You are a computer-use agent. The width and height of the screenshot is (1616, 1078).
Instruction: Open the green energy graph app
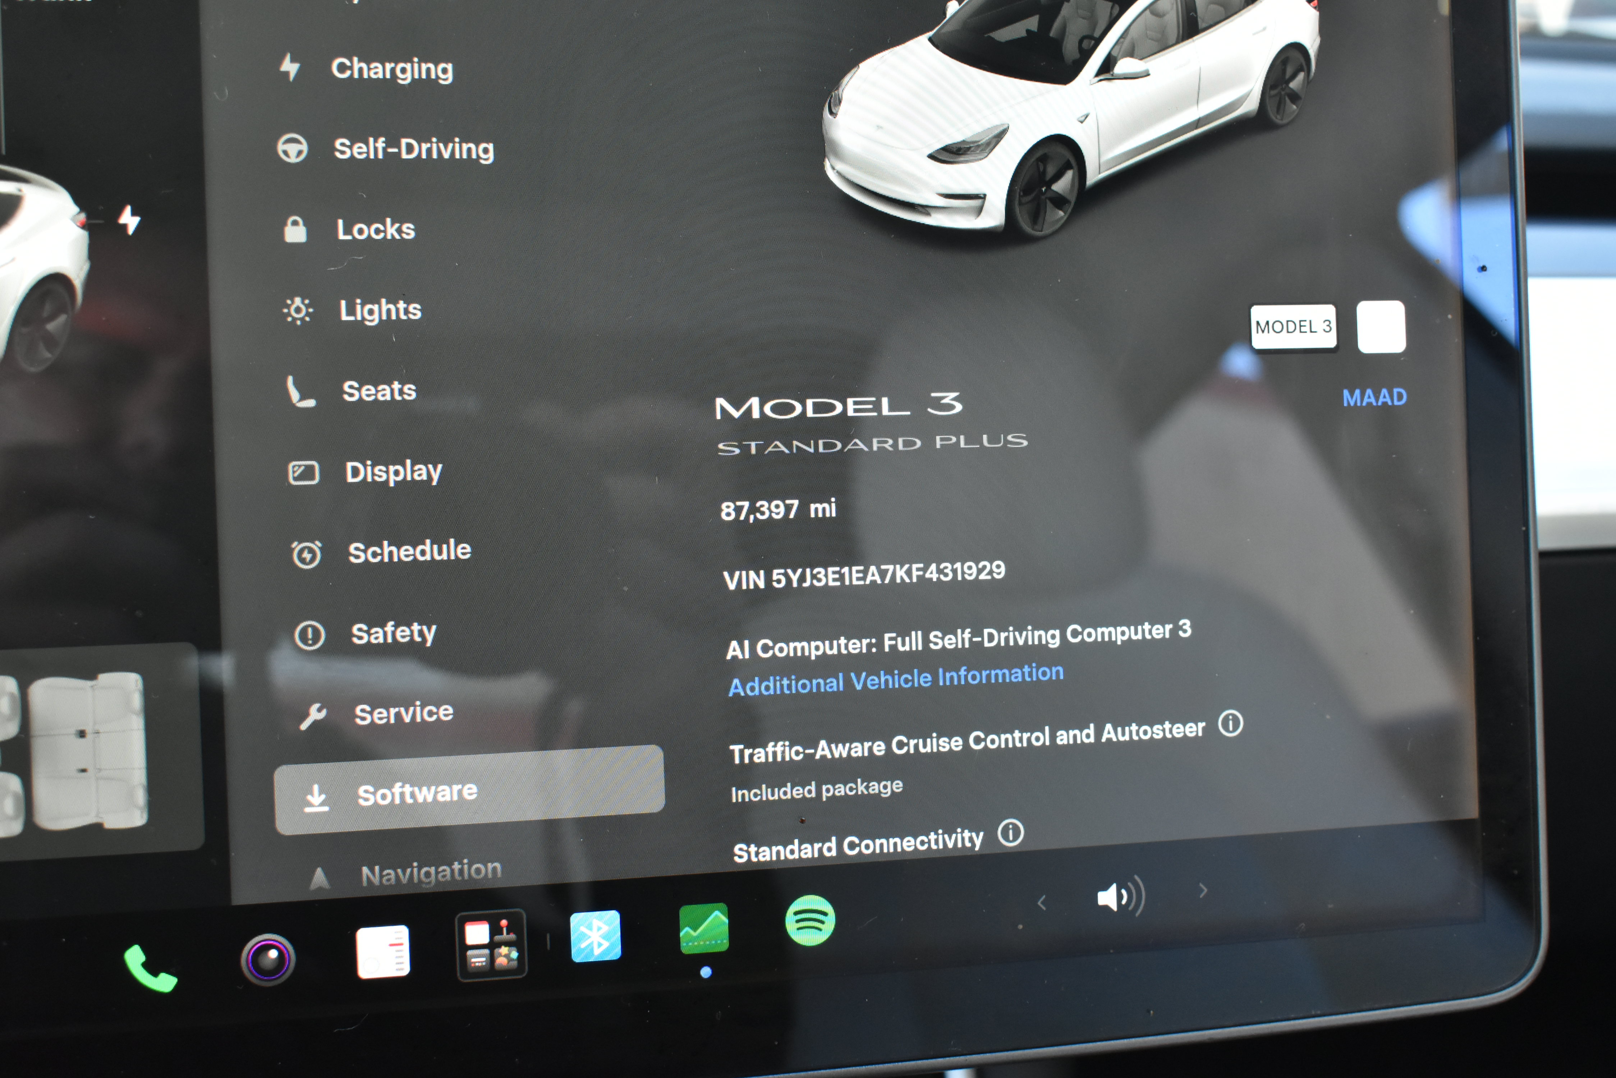click(x=703, y=928)
